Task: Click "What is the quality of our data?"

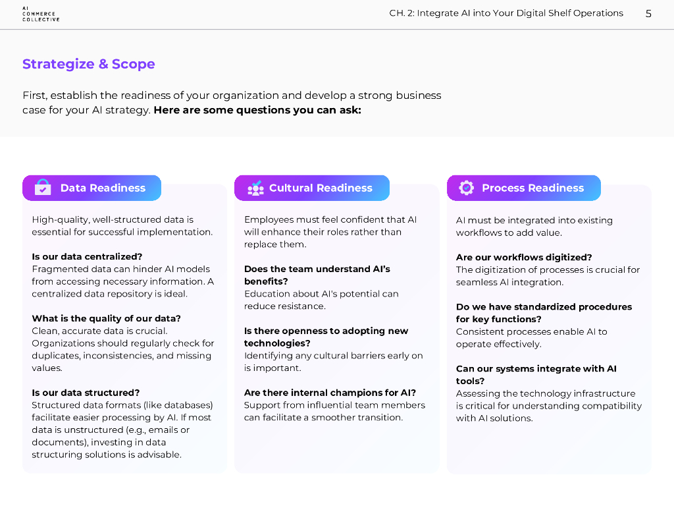Action: click(x=106, y=318)
